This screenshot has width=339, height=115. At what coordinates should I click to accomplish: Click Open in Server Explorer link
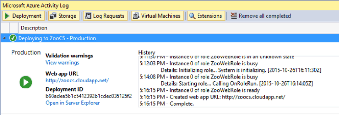[73, 103]
